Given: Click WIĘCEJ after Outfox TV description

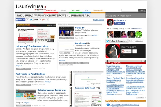Looking at the screenshot, I should pyautogui.click(x=95, y=35).
